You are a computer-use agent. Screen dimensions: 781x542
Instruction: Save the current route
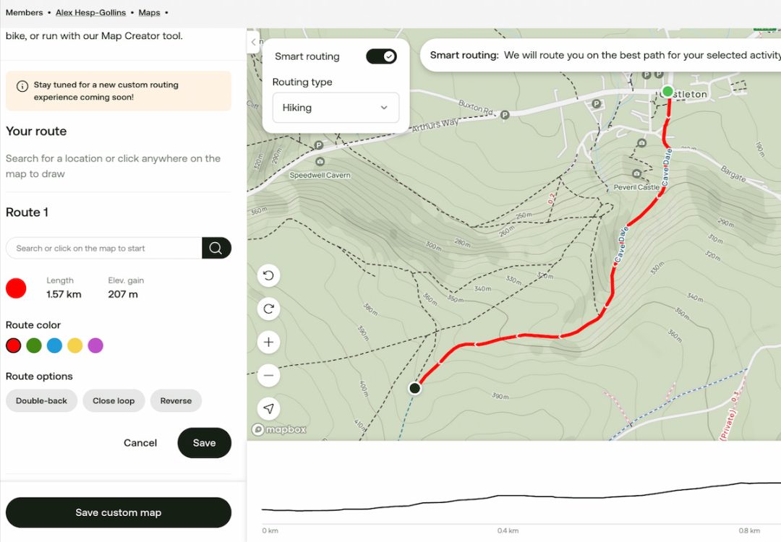(x=204, y=442)
